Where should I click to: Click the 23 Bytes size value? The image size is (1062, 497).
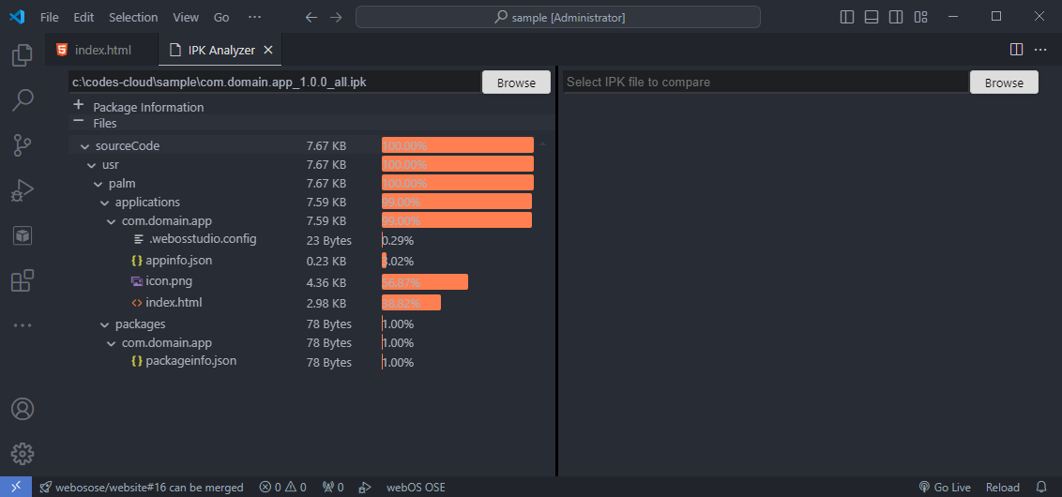point(329,240)
